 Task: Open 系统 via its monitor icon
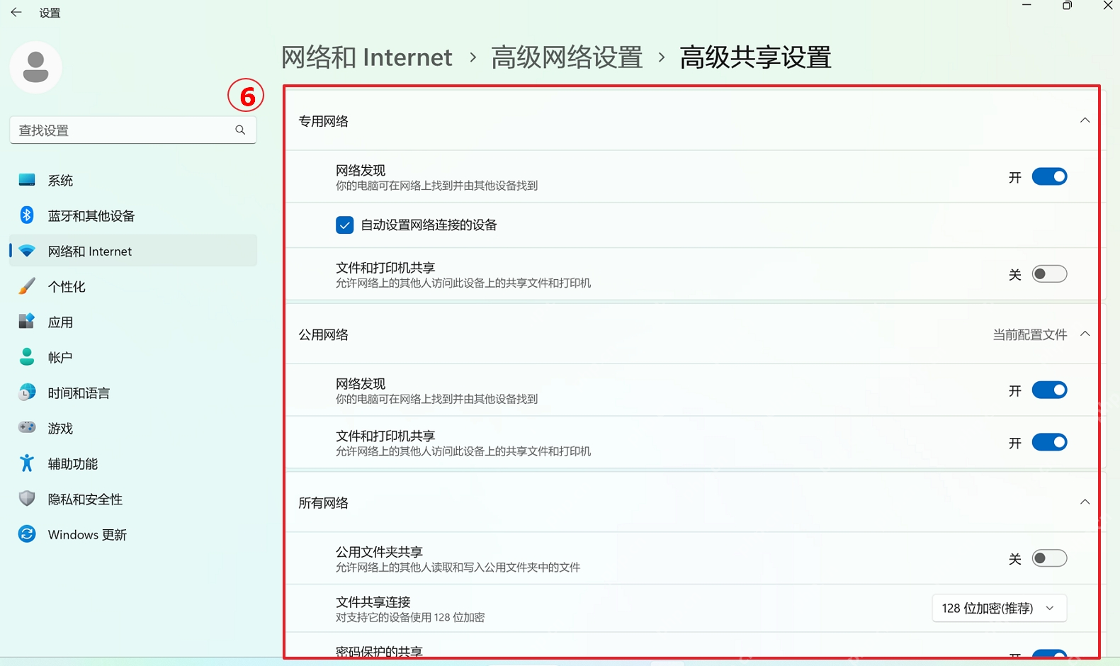(27, 180)
